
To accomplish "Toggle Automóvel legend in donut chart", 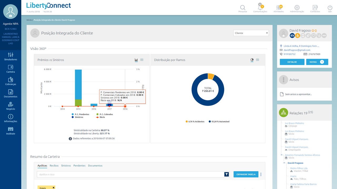I will 219,122.
